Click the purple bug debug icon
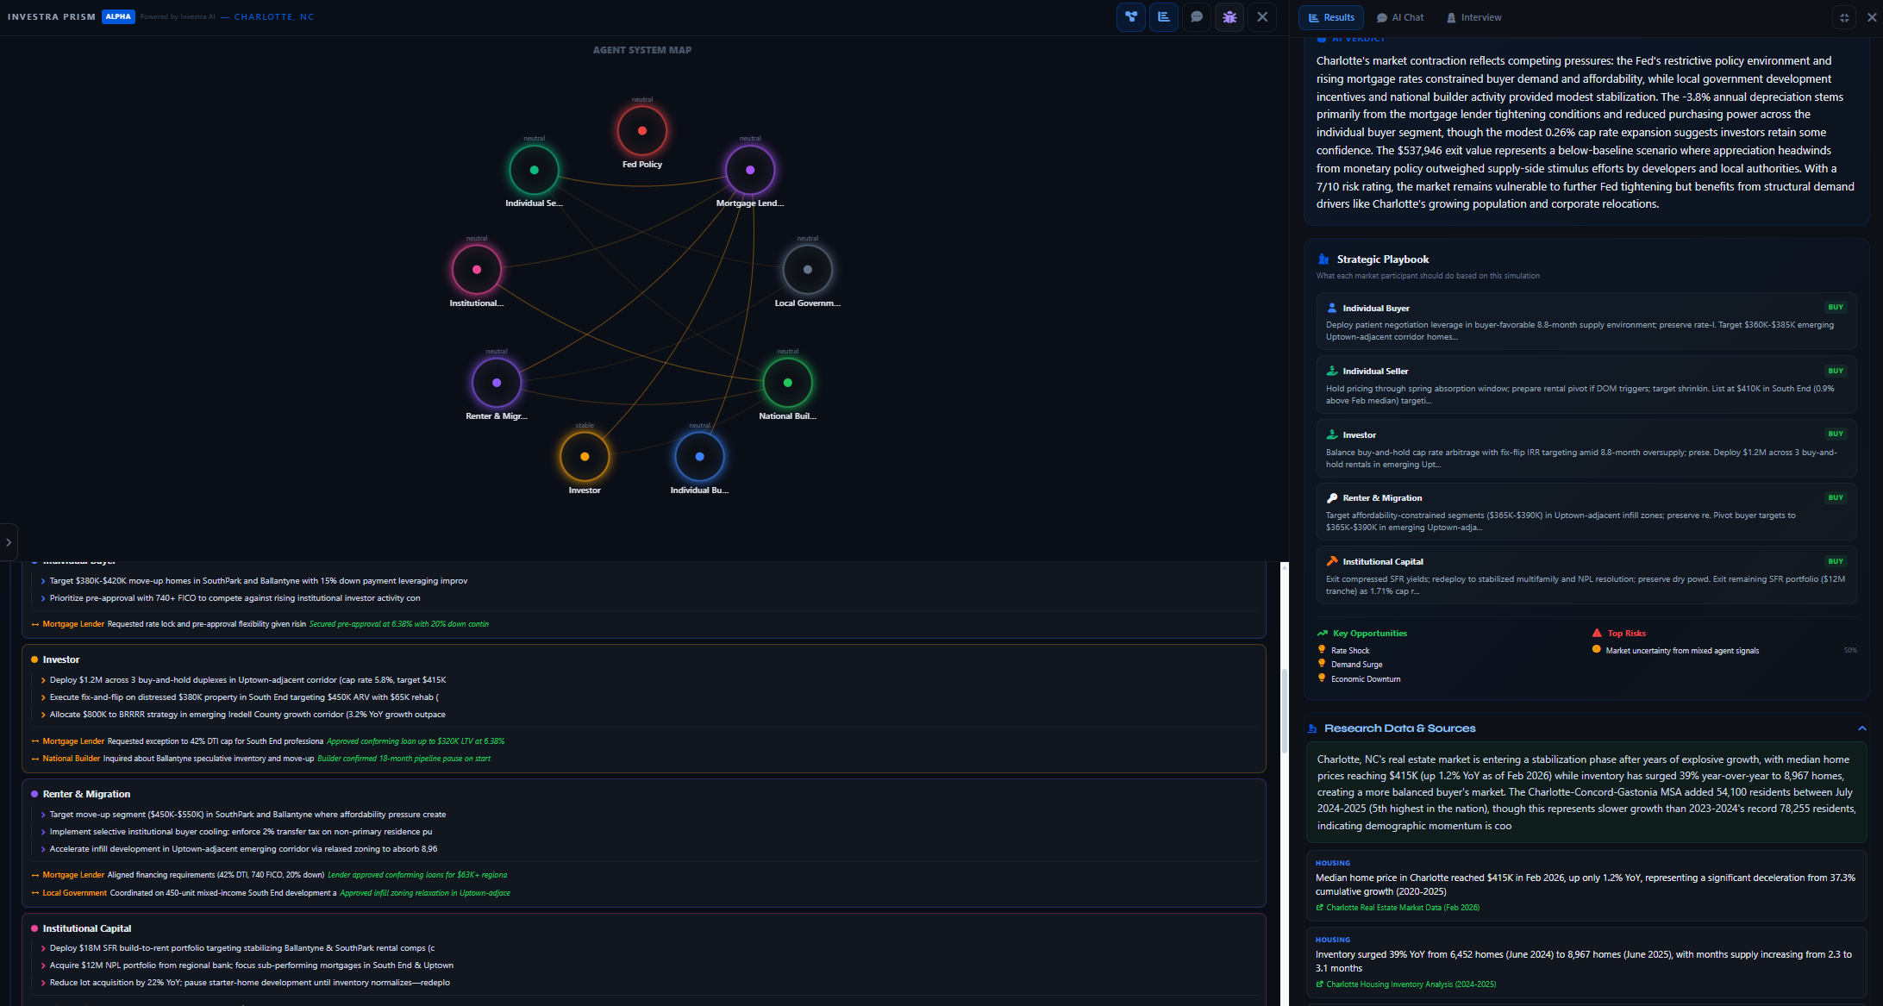Image resolution: width=1883 pixels, height=1006 pixels. pyautogui.click(x=1229, y=17)
